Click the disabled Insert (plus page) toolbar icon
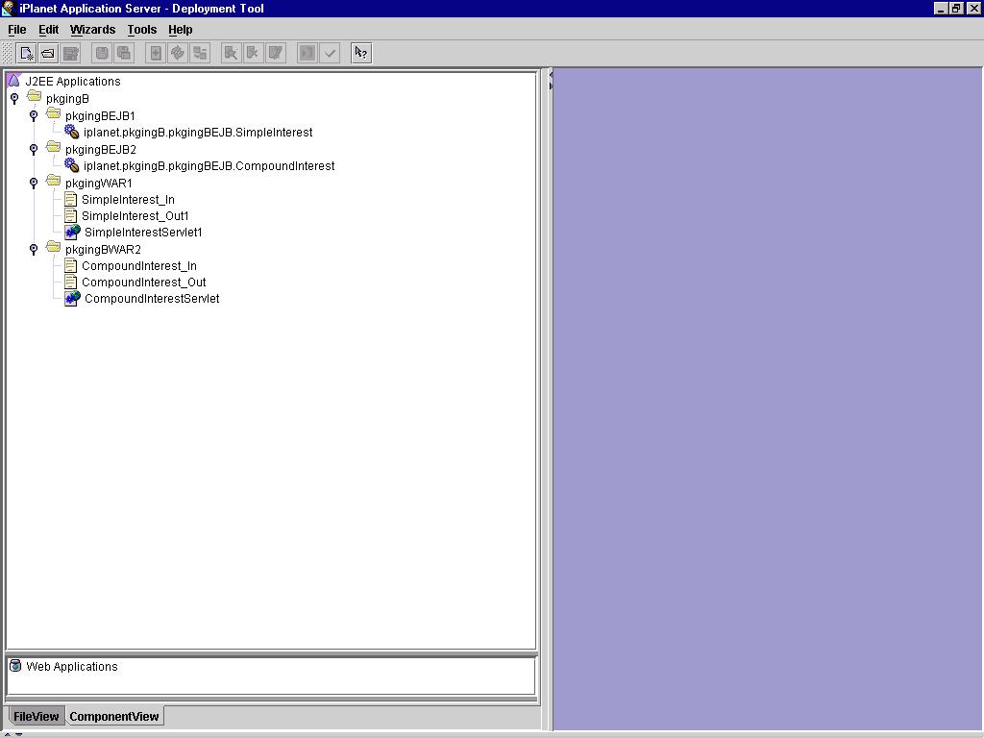Viewport: 984px width, 738px height. [x=155, y=54]
